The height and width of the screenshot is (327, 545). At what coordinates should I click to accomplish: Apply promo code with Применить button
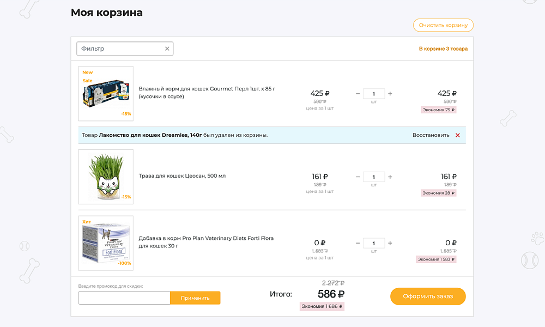(x=195, y=298)
